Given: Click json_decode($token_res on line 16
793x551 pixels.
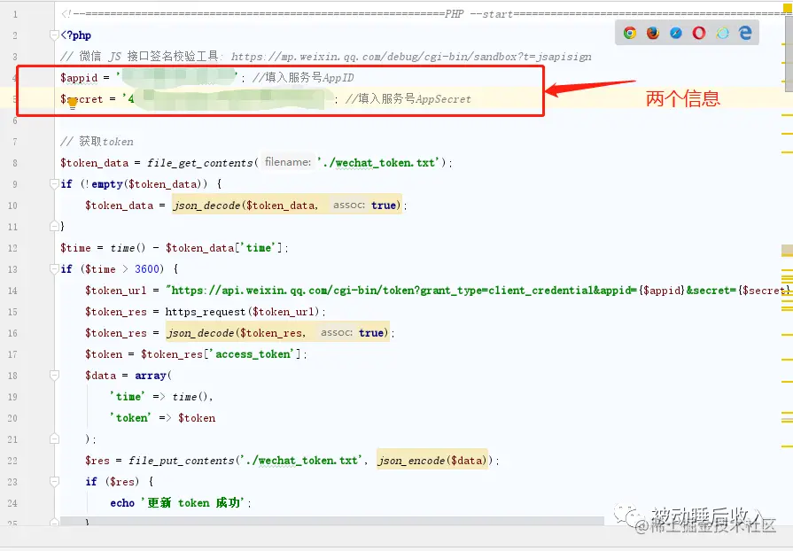Looking at the screenshot, I should [x=237, y=332].
